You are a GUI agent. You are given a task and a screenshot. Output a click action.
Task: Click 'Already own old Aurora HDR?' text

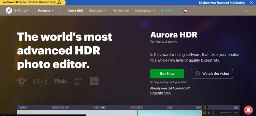[170, 88]
